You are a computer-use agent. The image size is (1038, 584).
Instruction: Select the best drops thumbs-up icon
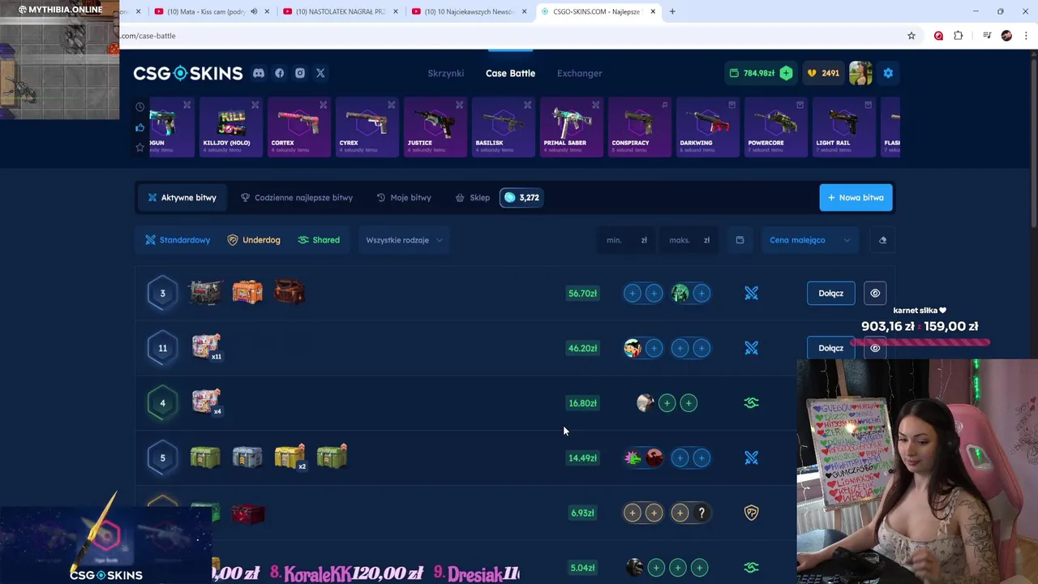(x=140, y=127)
